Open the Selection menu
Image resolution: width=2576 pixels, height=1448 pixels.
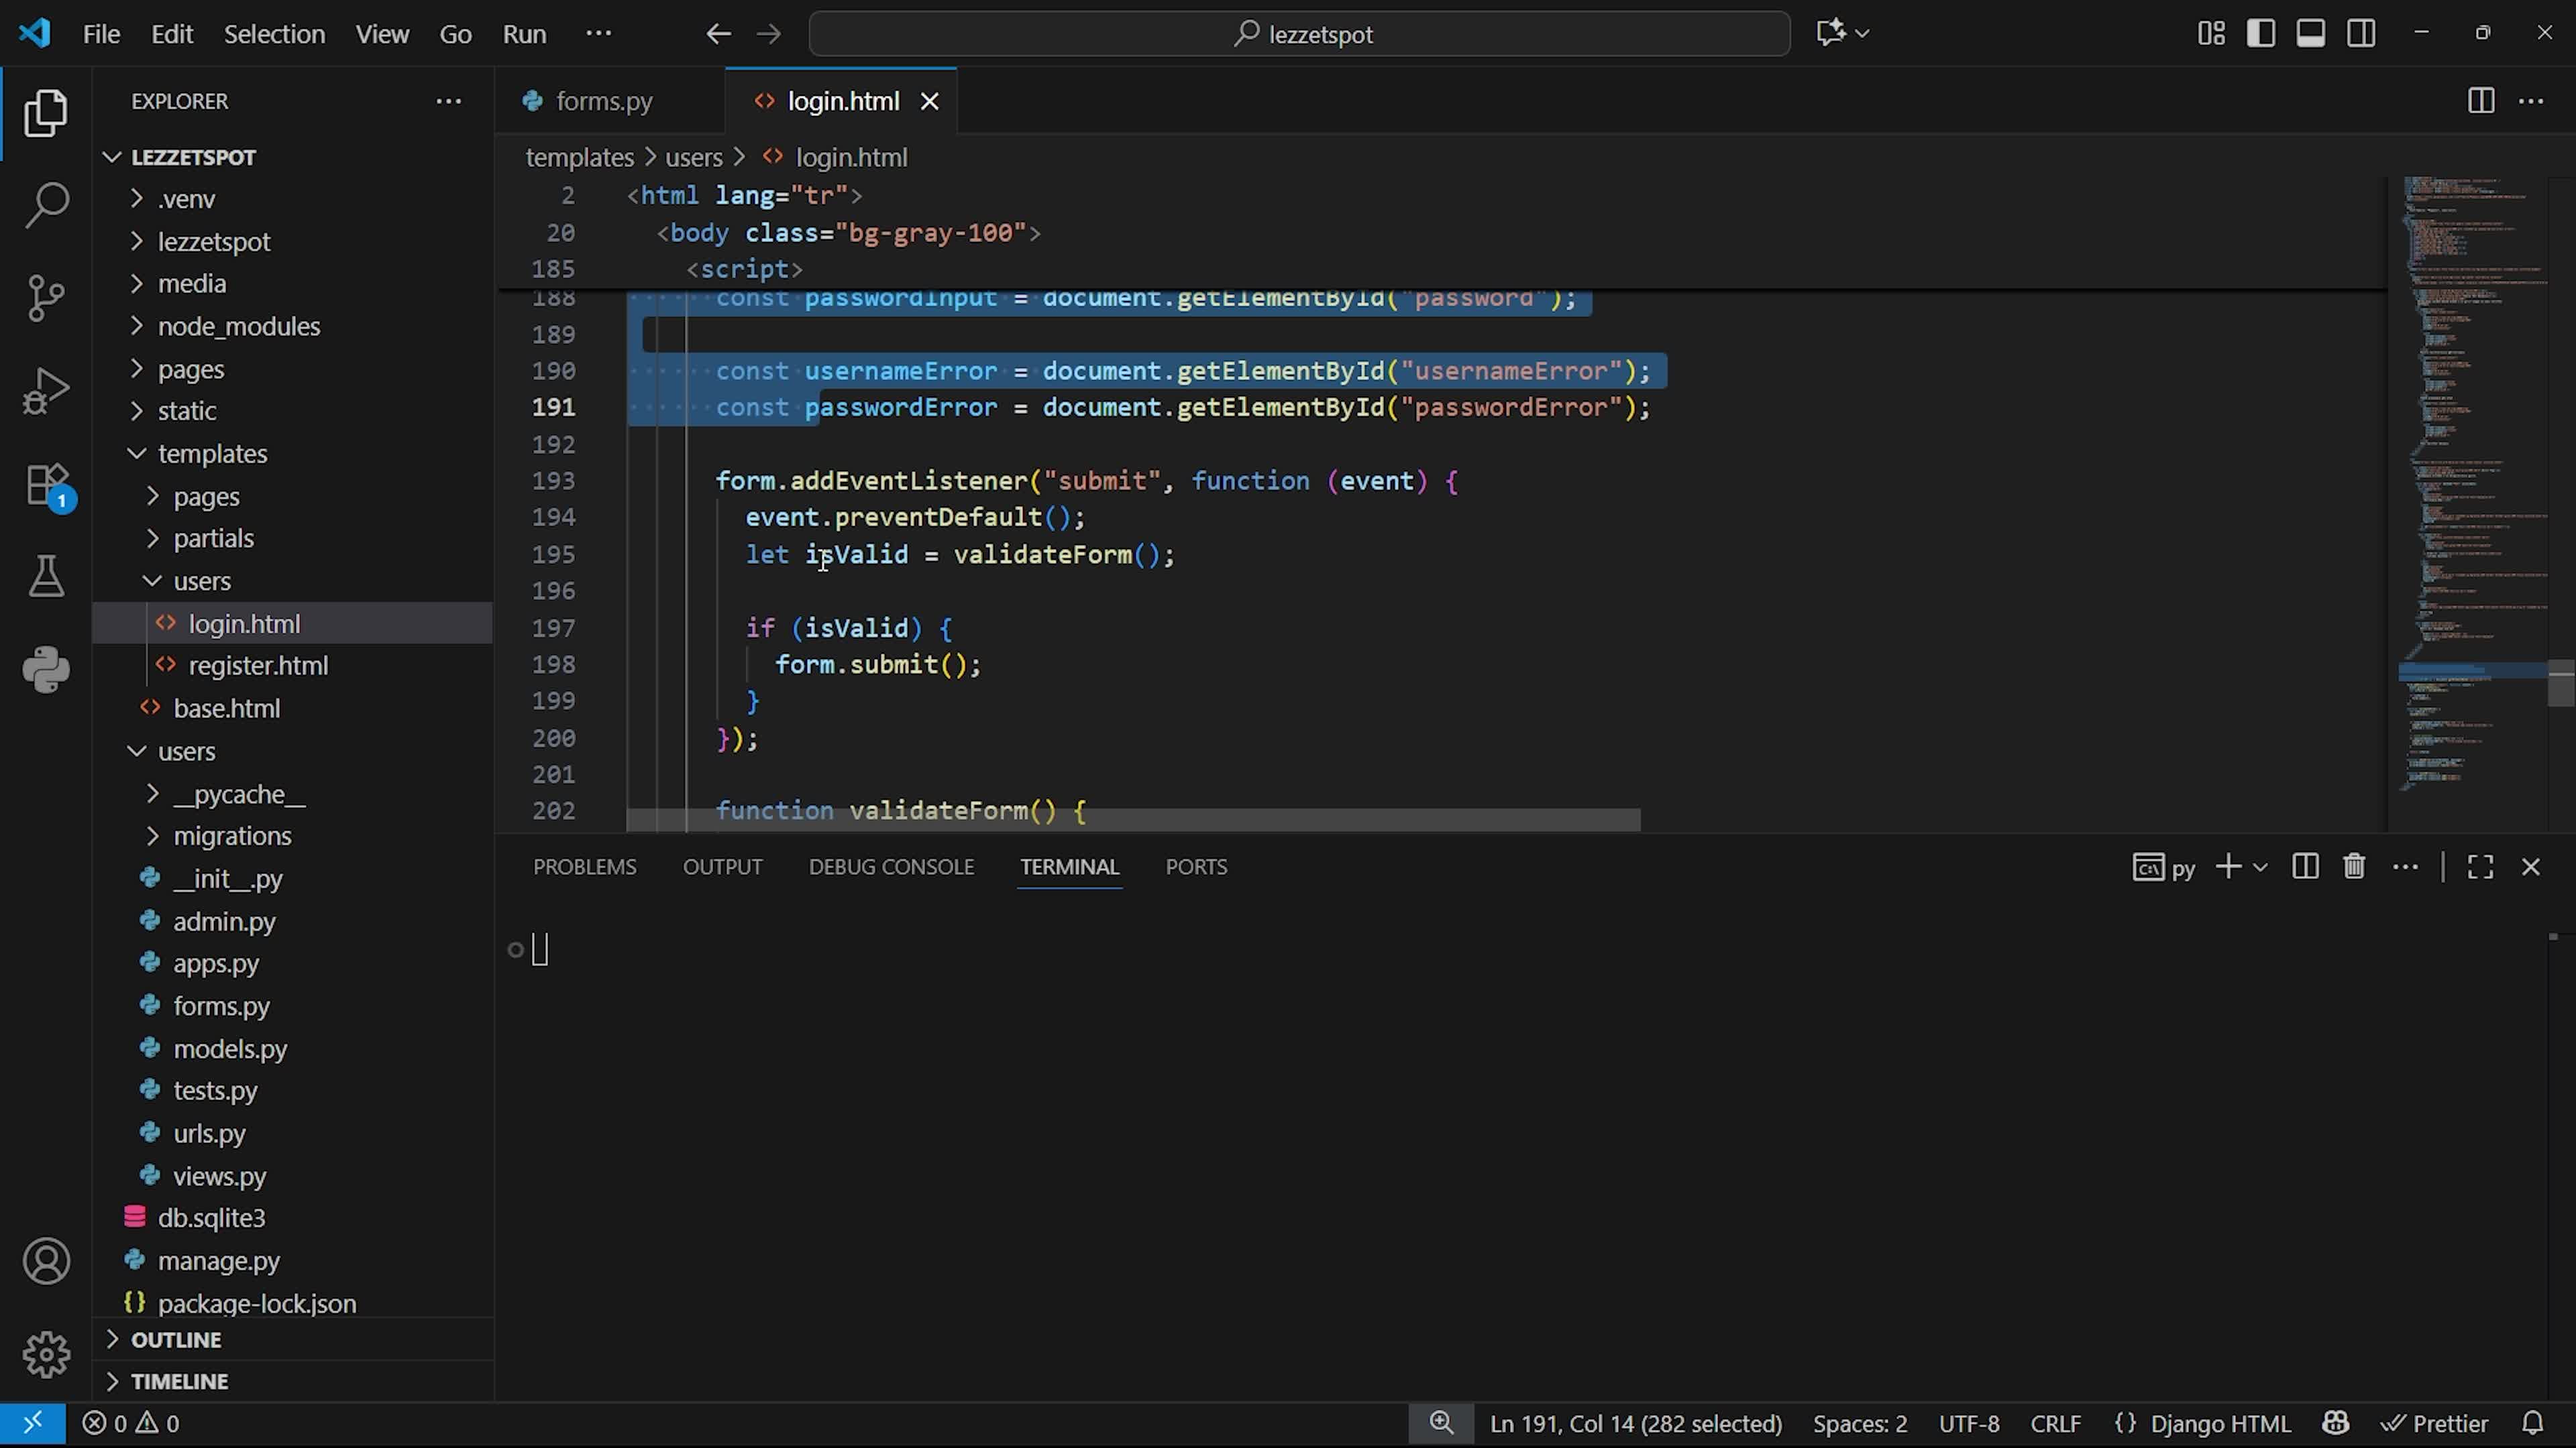[x=274, y=34]
